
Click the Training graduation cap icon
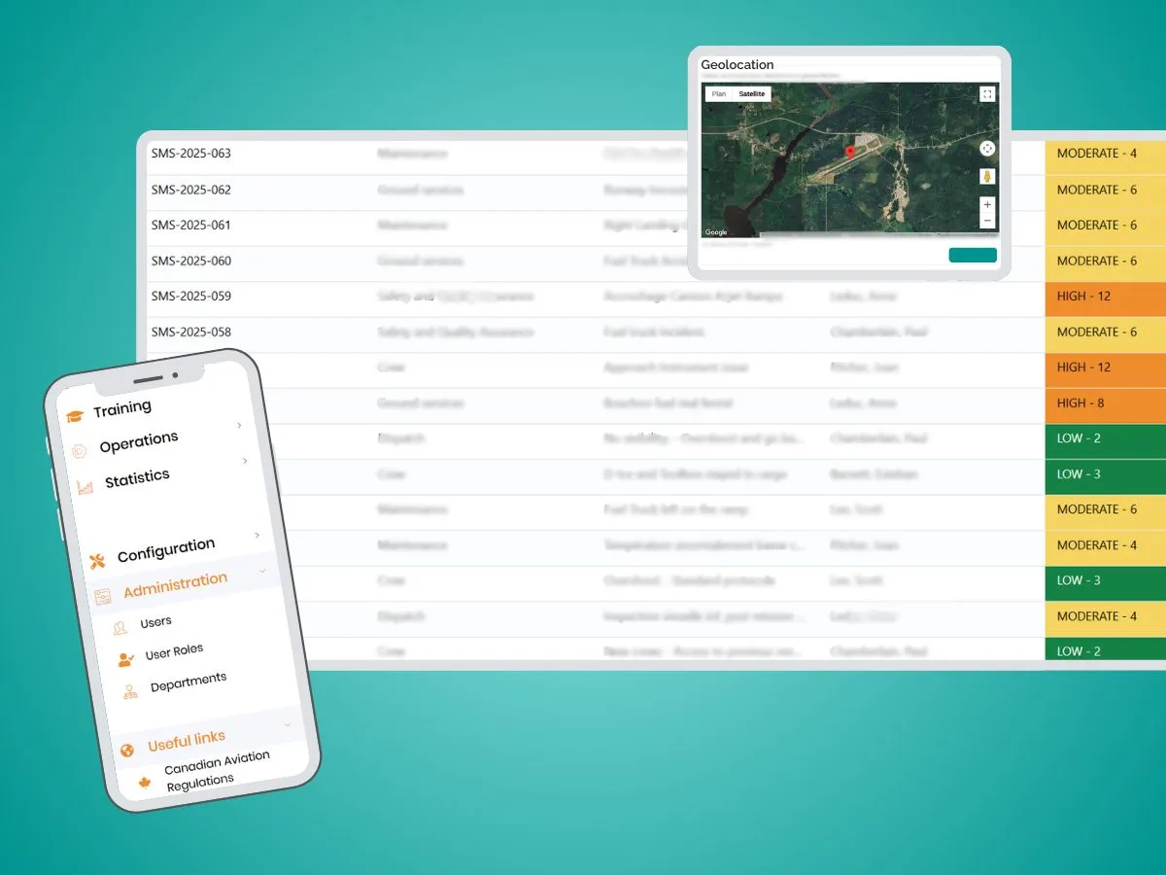[x=75, y=416]
